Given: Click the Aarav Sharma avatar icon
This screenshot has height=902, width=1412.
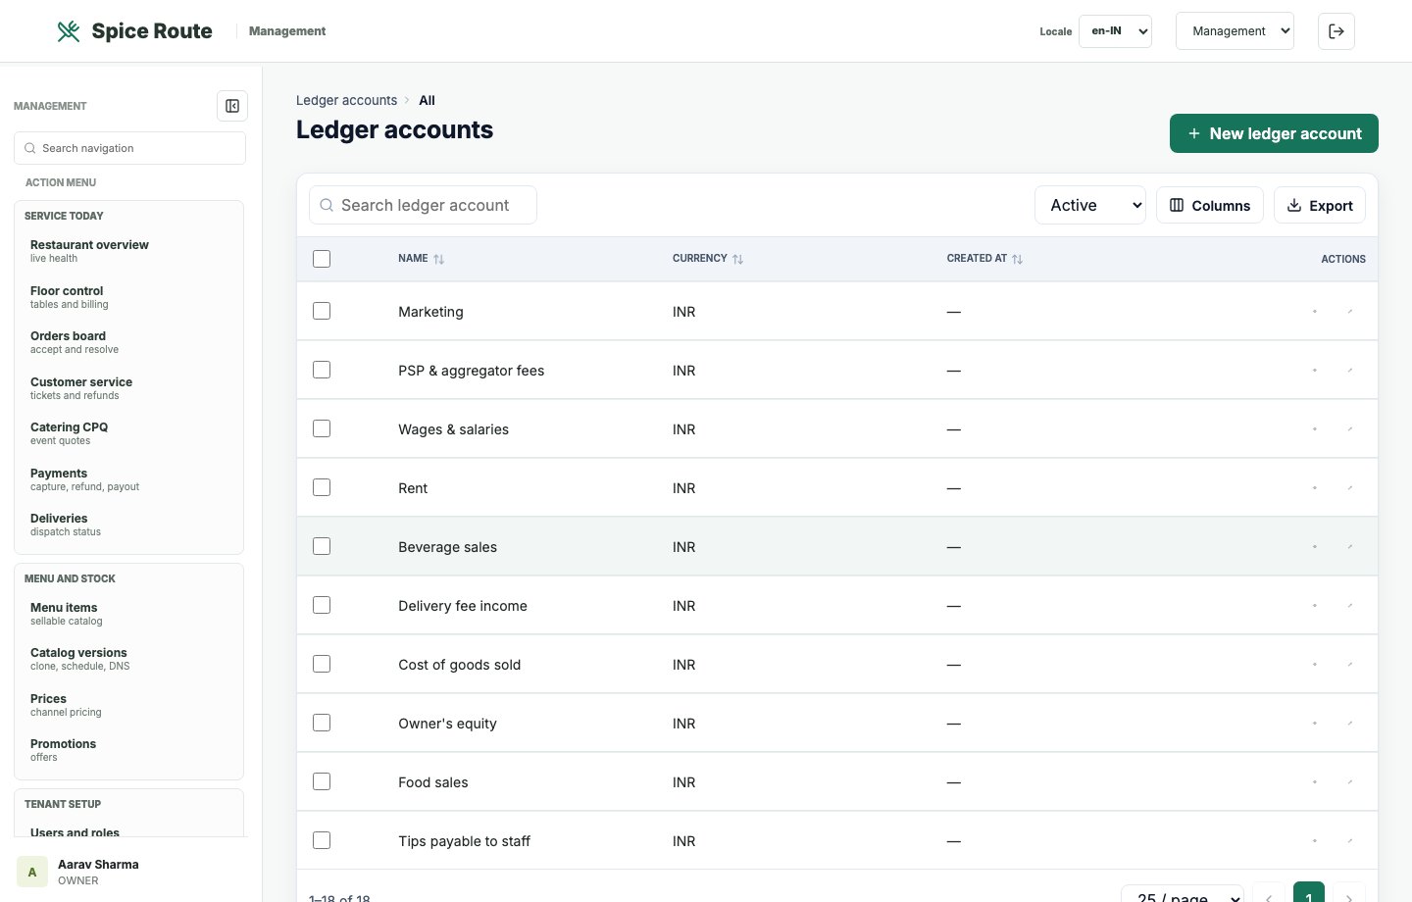Looking at the screenshot, I should 32,872.
